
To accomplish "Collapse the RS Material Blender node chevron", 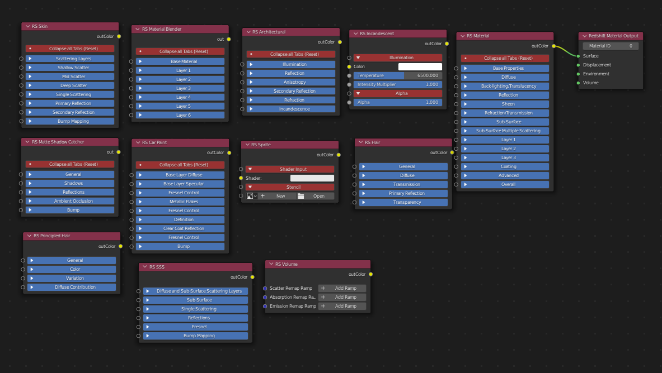I will (138, 29).
